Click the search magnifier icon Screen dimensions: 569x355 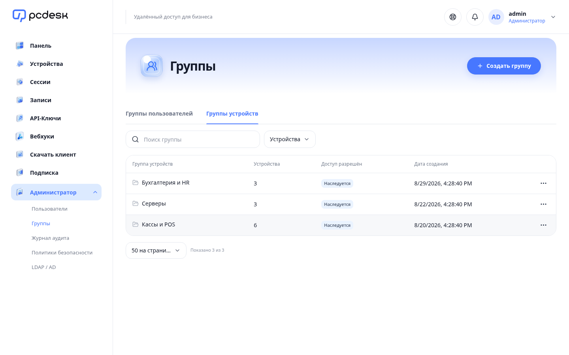click(x=135, y=139)
